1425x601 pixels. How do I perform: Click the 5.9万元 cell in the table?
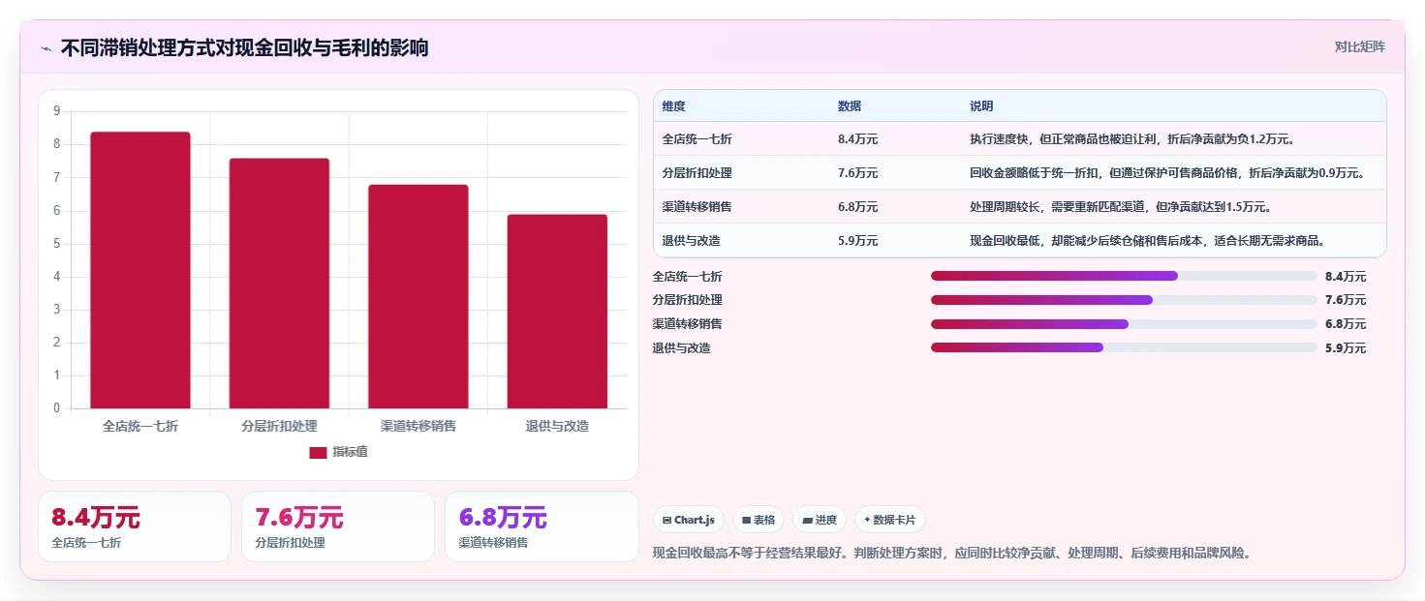[x=858, y=241]
